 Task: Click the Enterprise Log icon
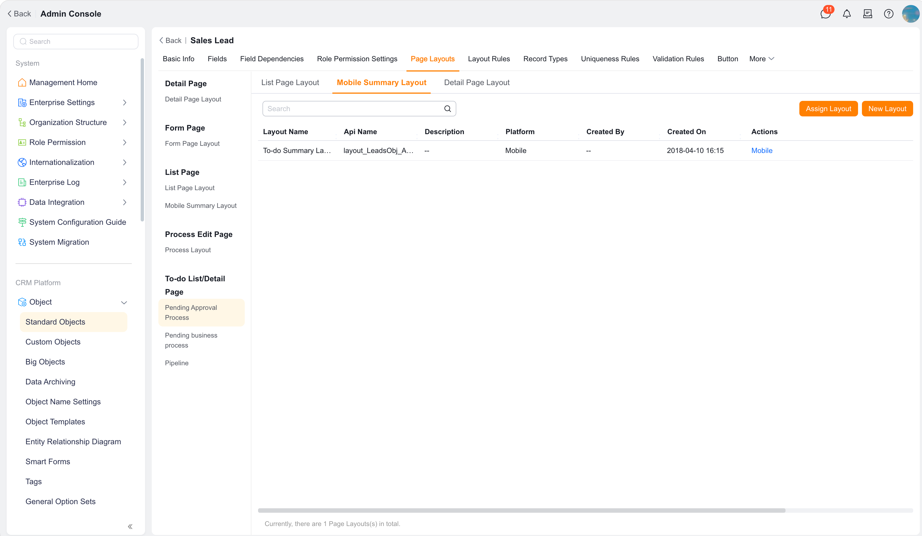tap(22, 182)
